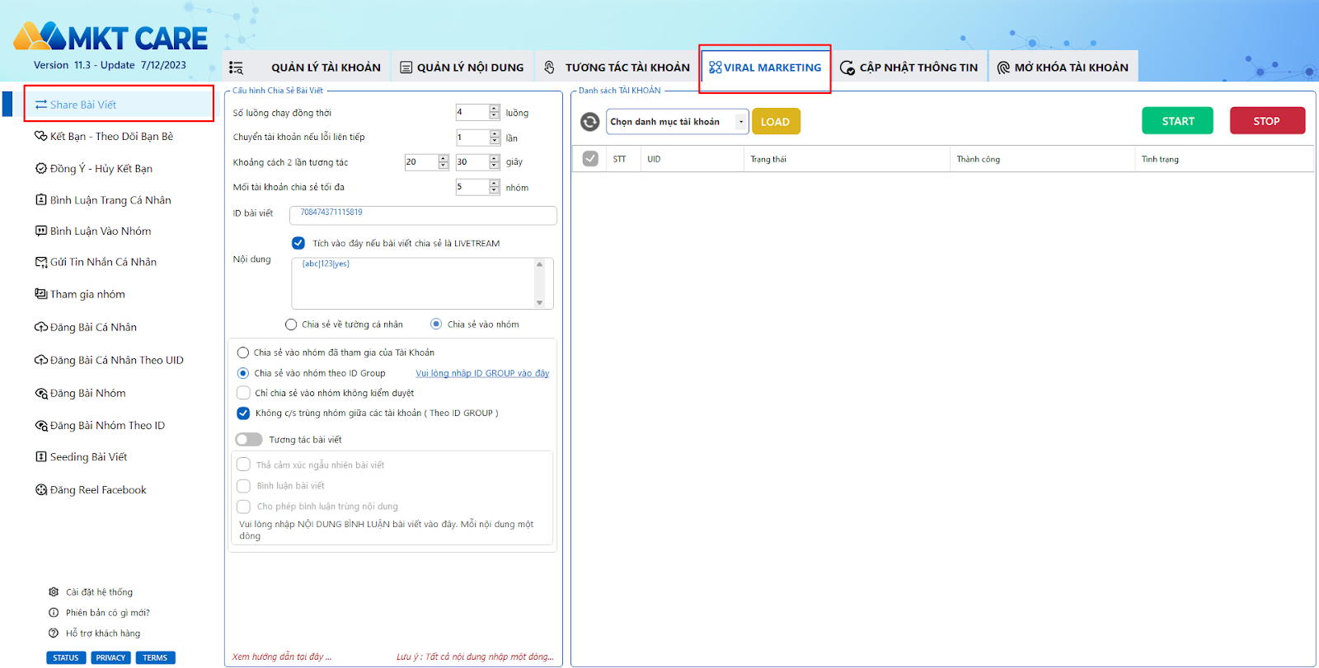This screenshot has height=668, width=1319.
Task: Click the Share Bài Viết arrows icon
Action: coord(41,105)
